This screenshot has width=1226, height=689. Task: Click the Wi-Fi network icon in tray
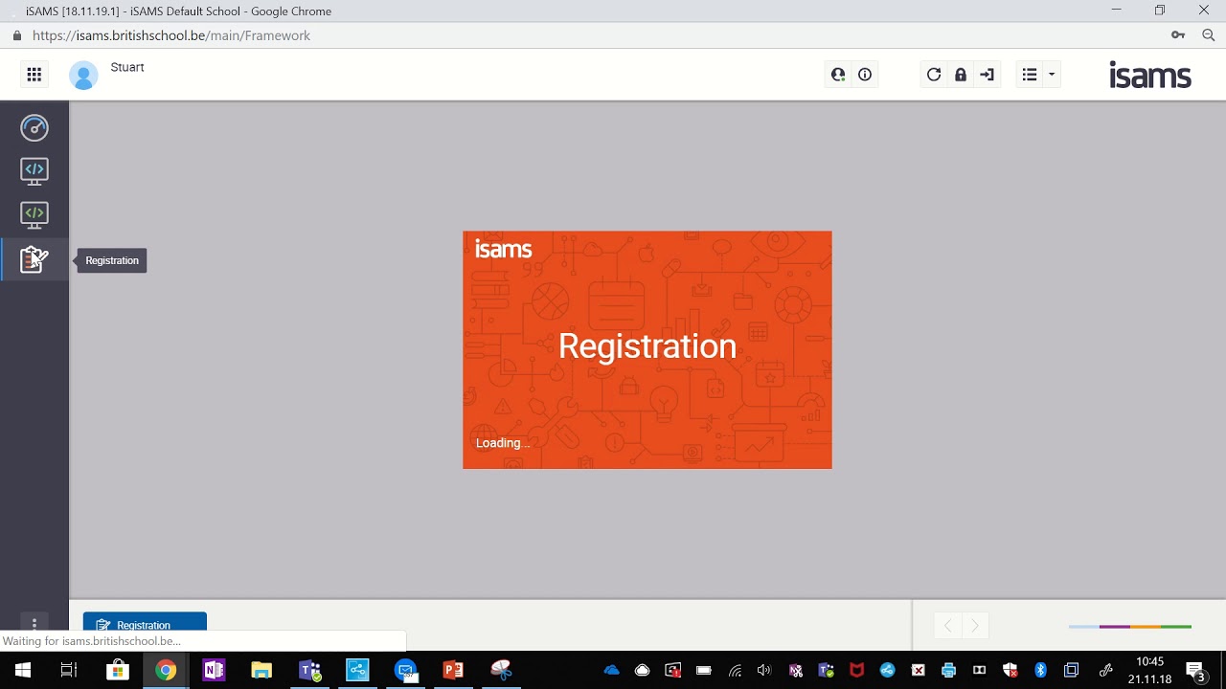735,670
